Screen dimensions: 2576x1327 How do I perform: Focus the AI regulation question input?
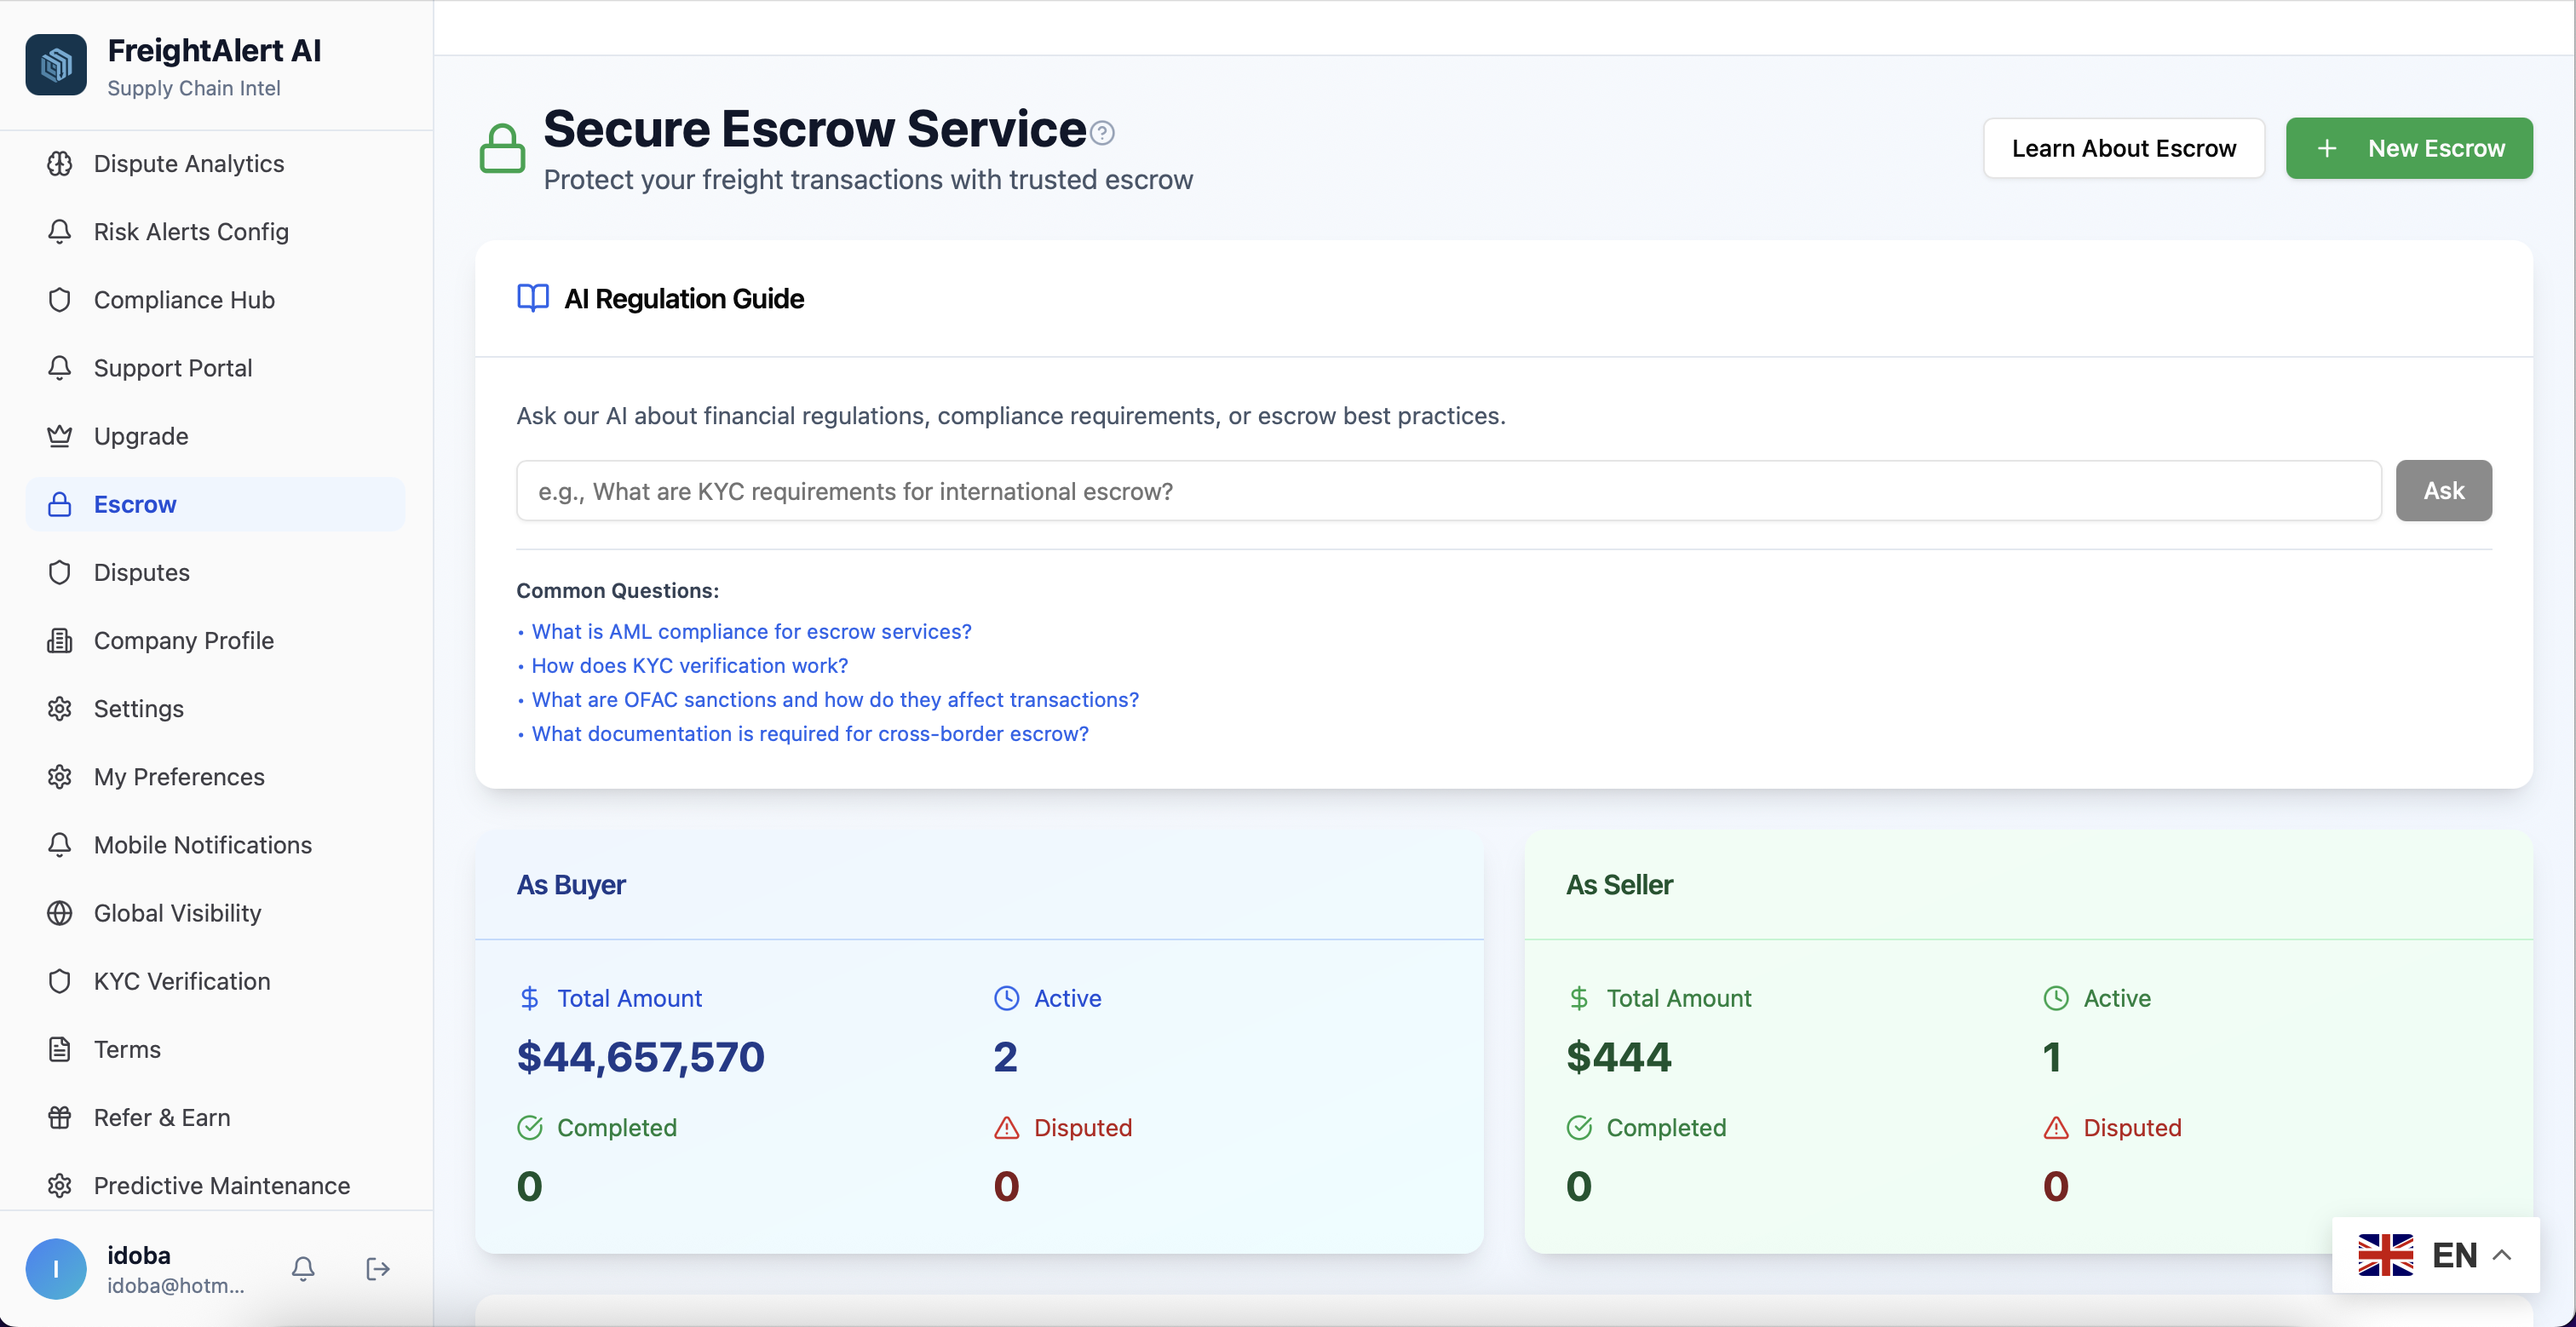pyautogui.click(x=1448, y=491)
